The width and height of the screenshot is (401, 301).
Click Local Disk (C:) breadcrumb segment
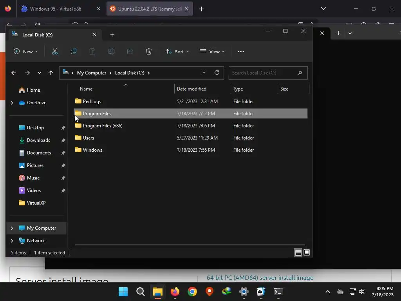tap(130, 73)
